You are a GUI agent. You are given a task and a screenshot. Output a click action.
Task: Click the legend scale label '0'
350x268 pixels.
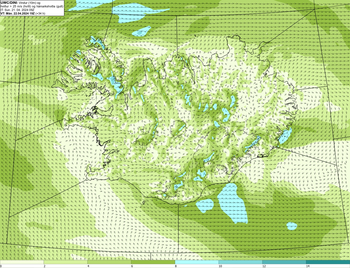[x=1, y=266]
